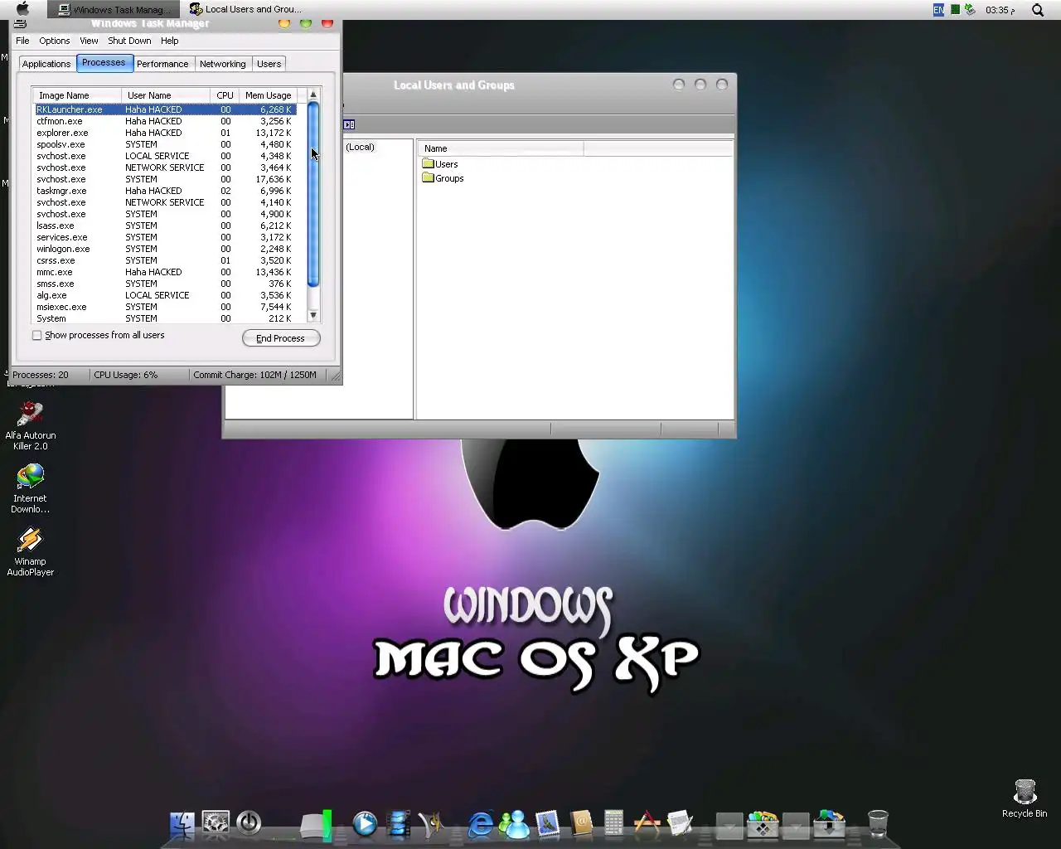Sort processes by CPU column header
The width and height of the screenshot is (1061, 849).
[x=225, y=95]
